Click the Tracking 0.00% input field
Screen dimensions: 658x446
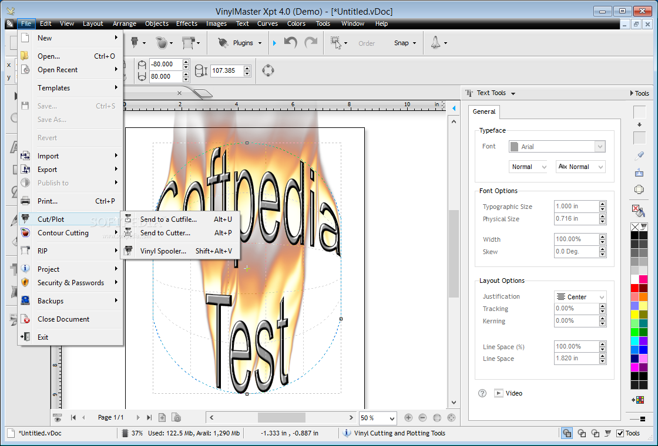pyautogui.click(x=576, y=309)
